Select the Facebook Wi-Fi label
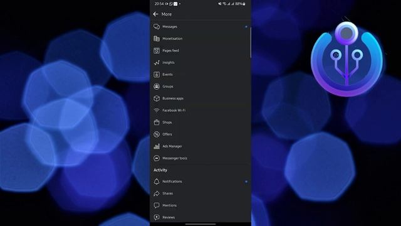This screenshot has height=226, width=401. pos(174,110)
